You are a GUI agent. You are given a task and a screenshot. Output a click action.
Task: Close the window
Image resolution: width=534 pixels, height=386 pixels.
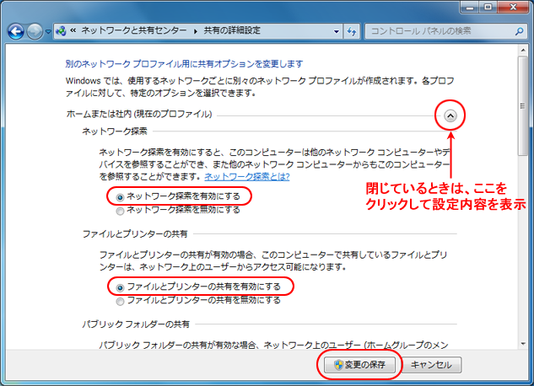pos(513,8)
